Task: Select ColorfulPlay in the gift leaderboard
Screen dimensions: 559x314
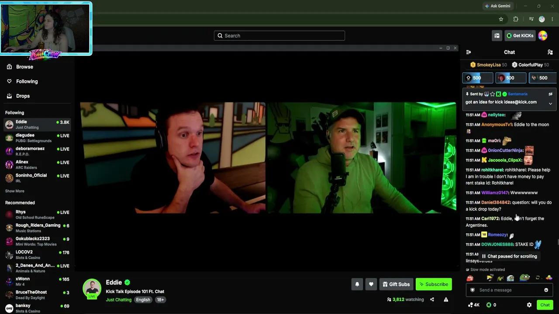Action: [x=530, y=65]
